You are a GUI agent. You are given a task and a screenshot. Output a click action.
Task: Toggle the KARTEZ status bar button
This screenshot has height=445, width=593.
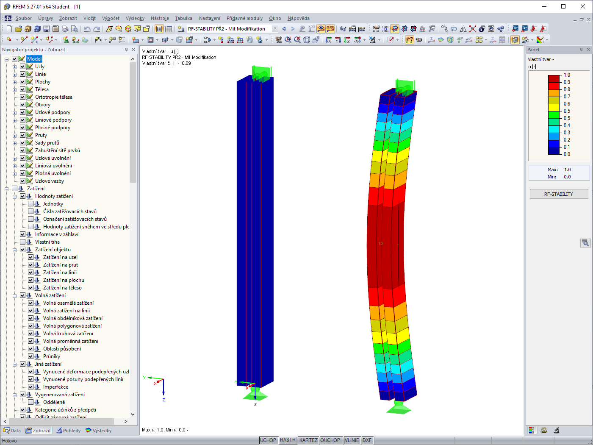[x=308, y=440]
